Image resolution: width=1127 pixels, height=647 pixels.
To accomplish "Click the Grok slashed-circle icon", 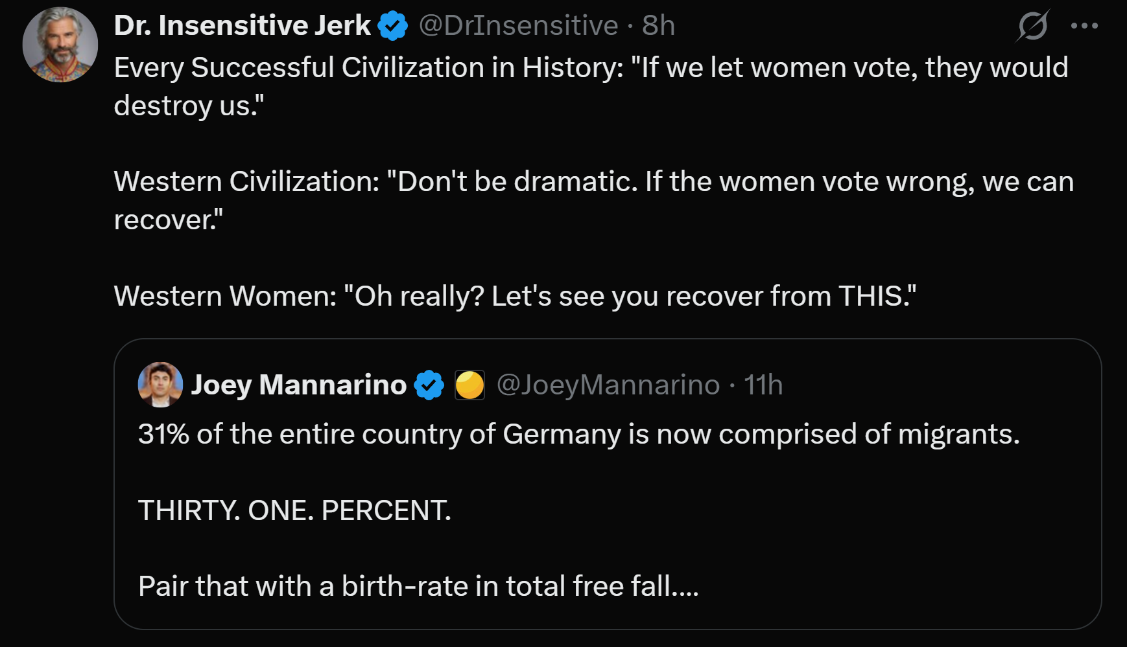I will click(x=1032, y=26).
